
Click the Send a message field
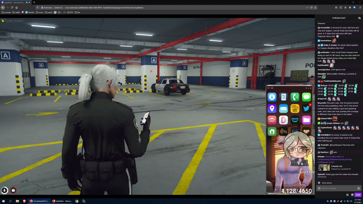[339, 188]
